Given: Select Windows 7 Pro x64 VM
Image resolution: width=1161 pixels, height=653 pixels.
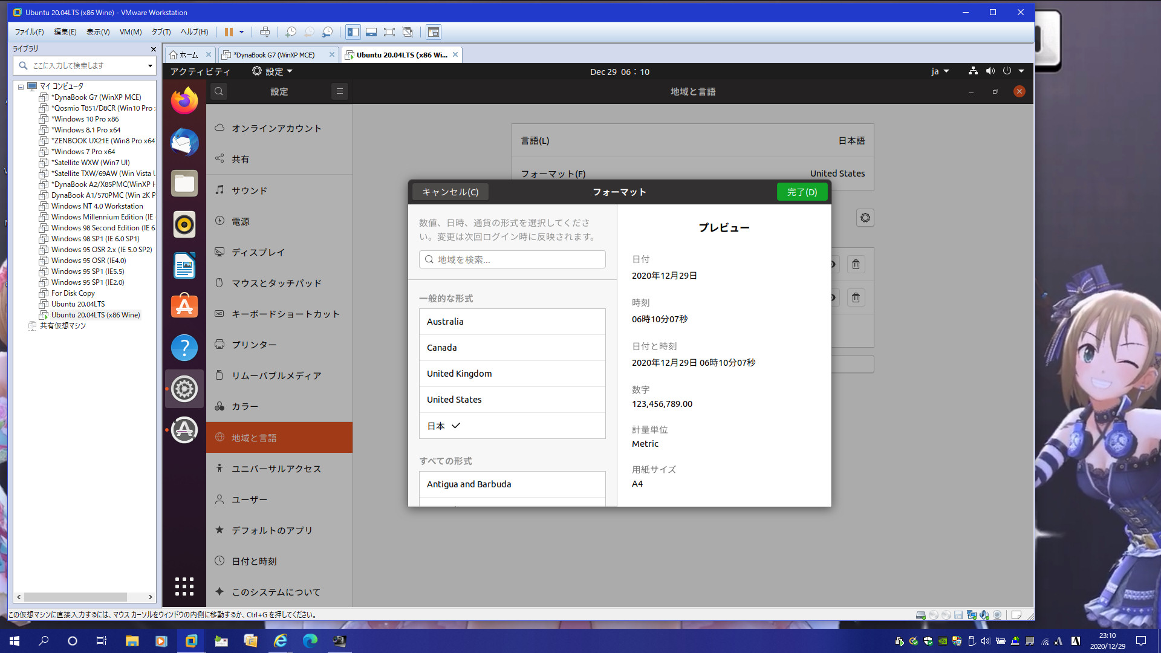Looking at the screenshot, I should [83, 152].
